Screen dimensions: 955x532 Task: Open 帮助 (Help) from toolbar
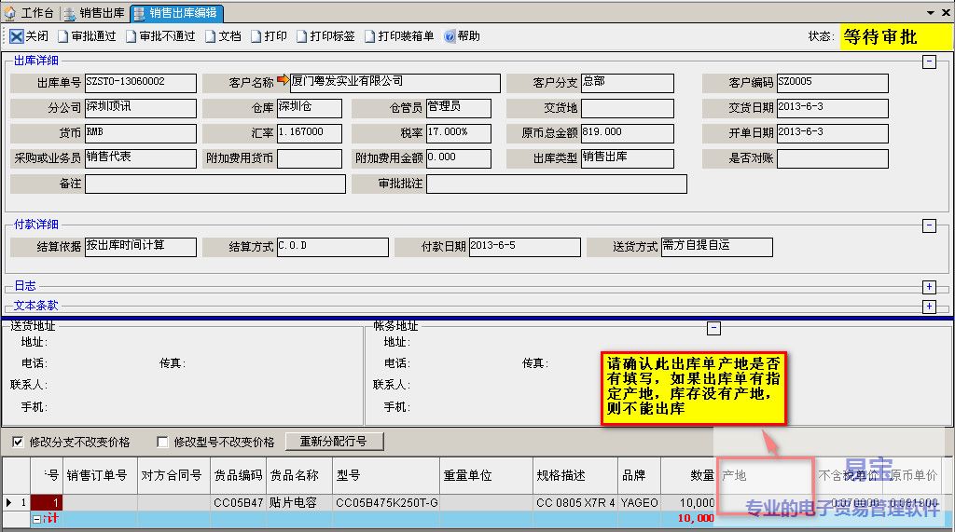point(450,36)
